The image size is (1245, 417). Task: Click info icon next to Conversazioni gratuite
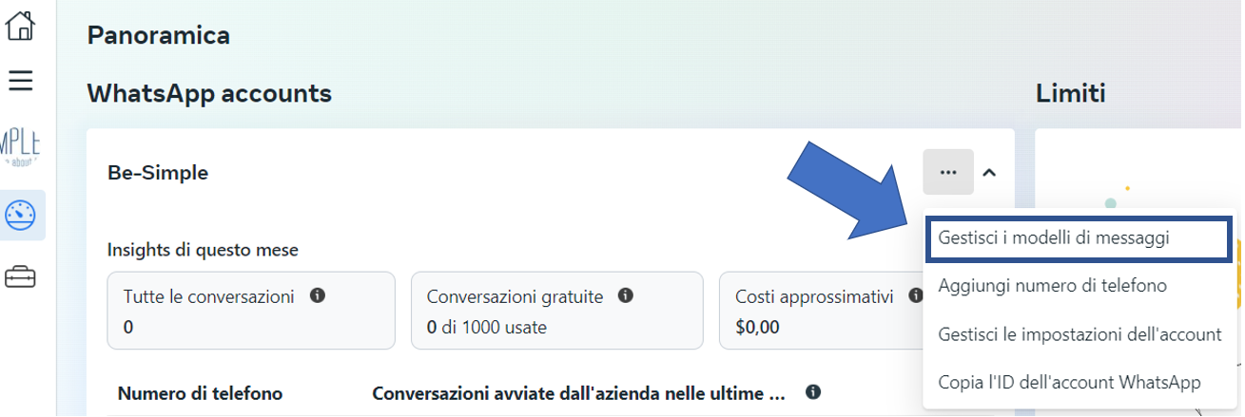(x=626, y=295)
